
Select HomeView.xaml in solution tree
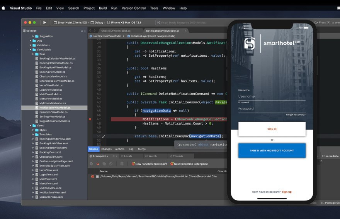(49, 170)
